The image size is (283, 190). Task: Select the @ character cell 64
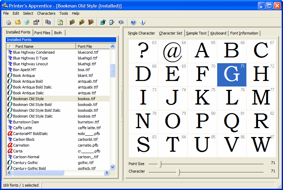pos(173,51)
